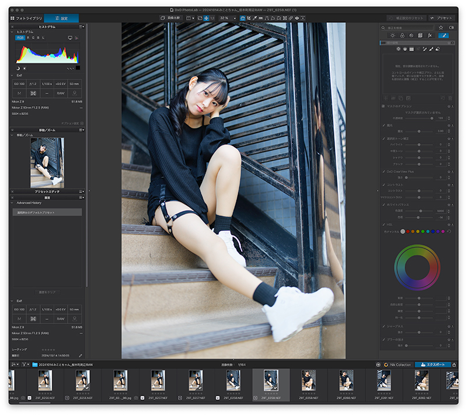467x415 pixels.
Task: Open the プリセットエディタ palette menu
Action: [x=82, y=191]
